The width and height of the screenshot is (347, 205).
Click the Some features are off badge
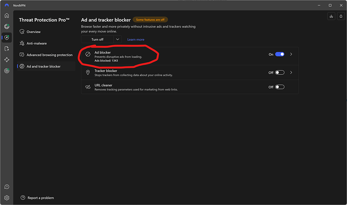(150, 20)
